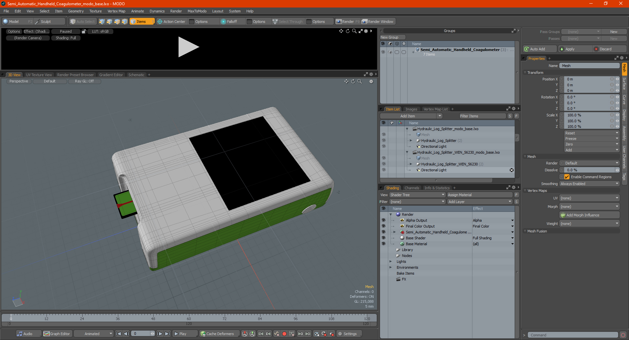This screenshot has width=629, height=340.
Task: Open Add Layer dropdown
Action: (480, 202)
